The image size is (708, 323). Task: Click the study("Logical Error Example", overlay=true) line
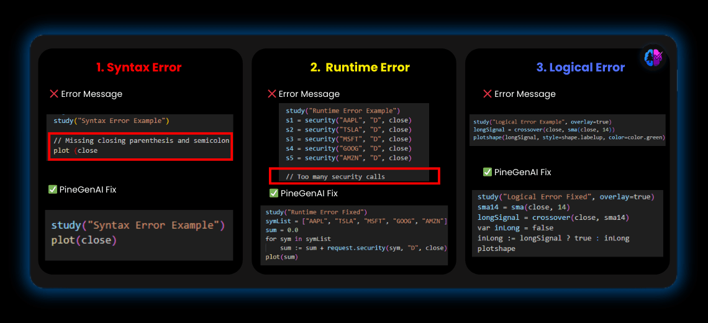point(542,122)
